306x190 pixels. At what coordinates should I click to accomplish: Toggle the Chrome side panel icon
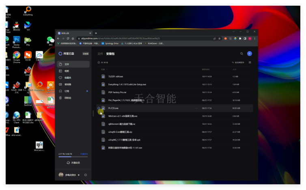coord(245,39)
